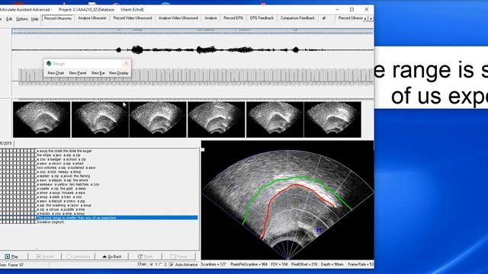Click the overview bar above the waveform

(193, 31)
